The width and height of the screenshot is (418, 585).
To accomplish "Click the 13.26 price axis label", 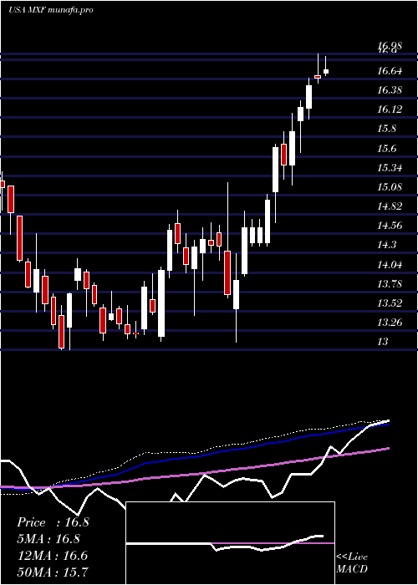I will pyautogui.click(x=390, y=322).
